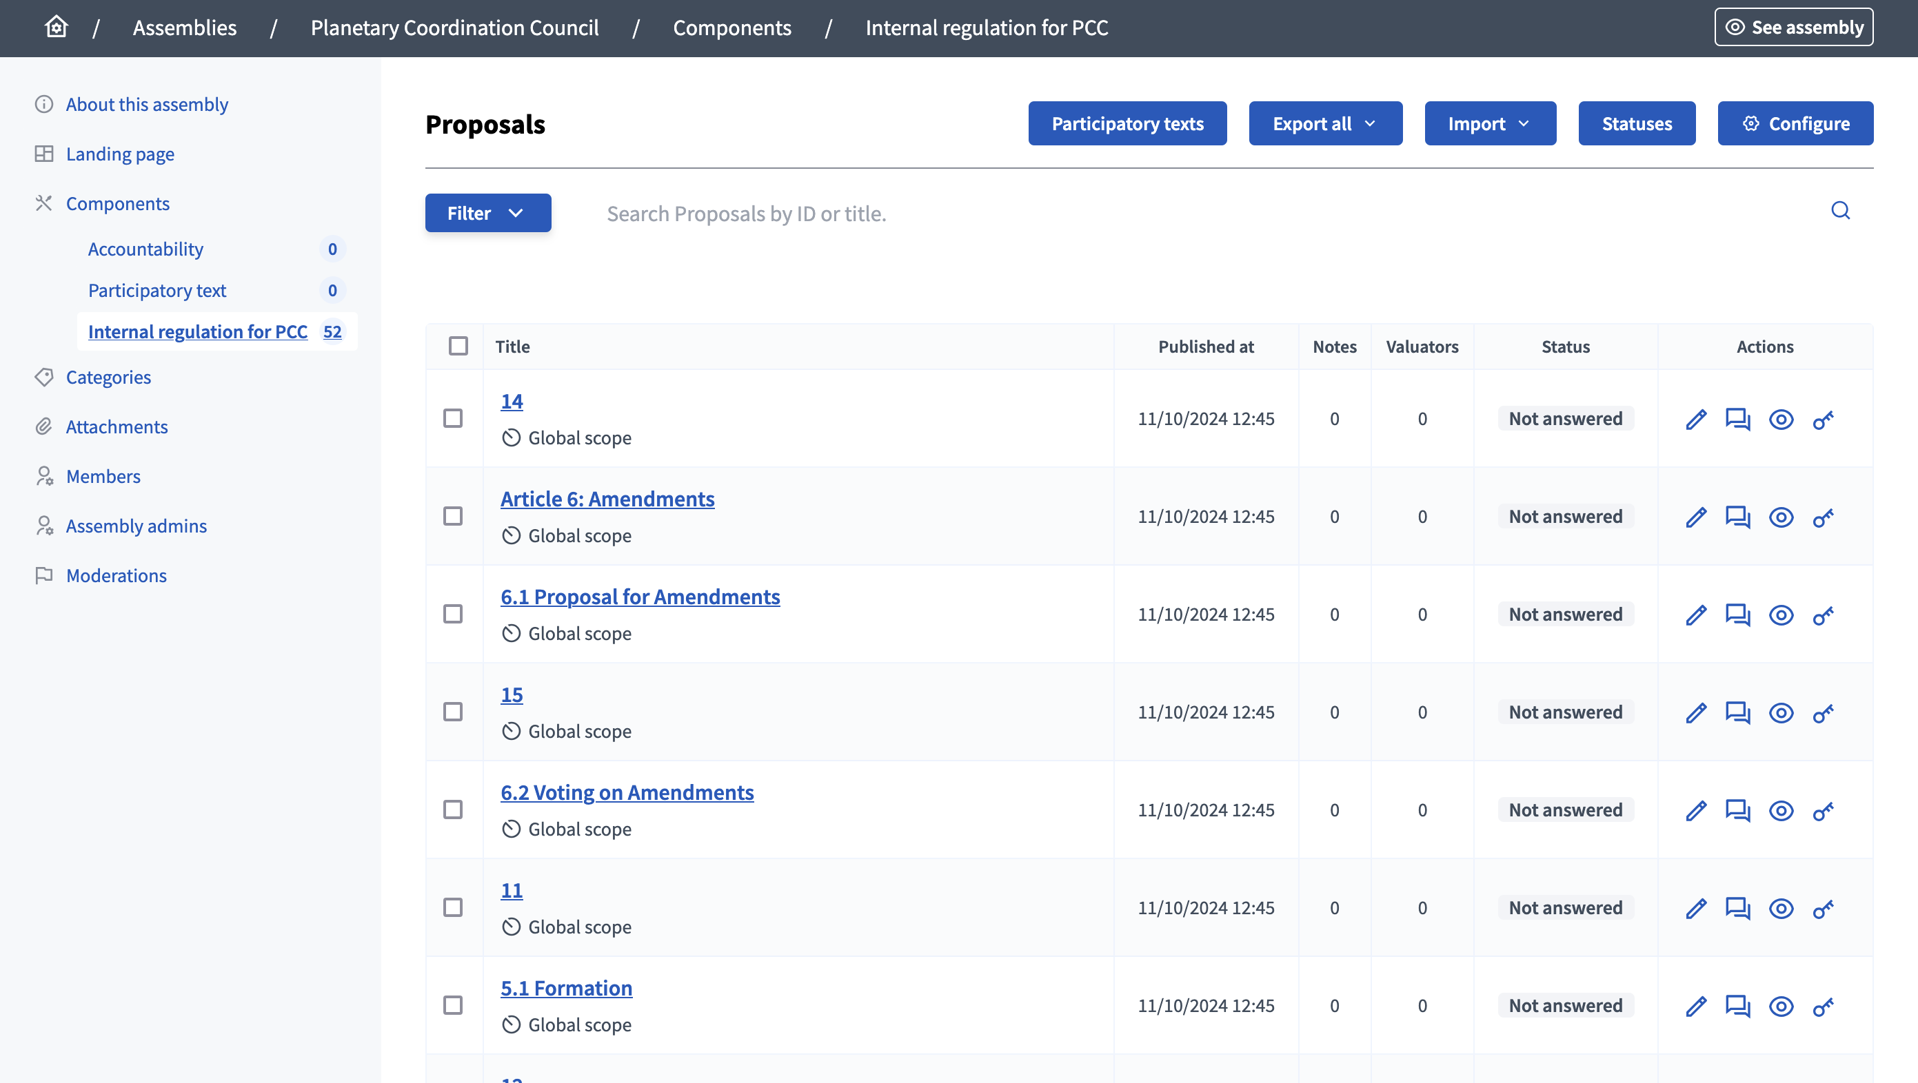Click permissions key icon for proposal 15
This screenshot has height=1083, width=1918.
pos(1823,712)
